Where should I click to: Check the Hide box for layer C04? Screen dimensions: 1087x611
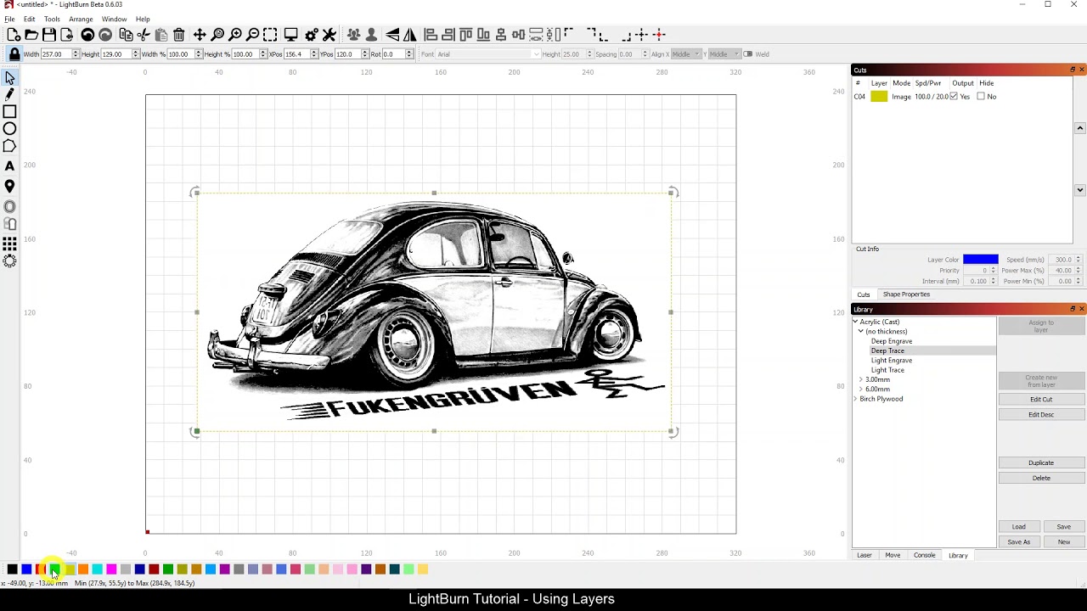click(981, 97)
